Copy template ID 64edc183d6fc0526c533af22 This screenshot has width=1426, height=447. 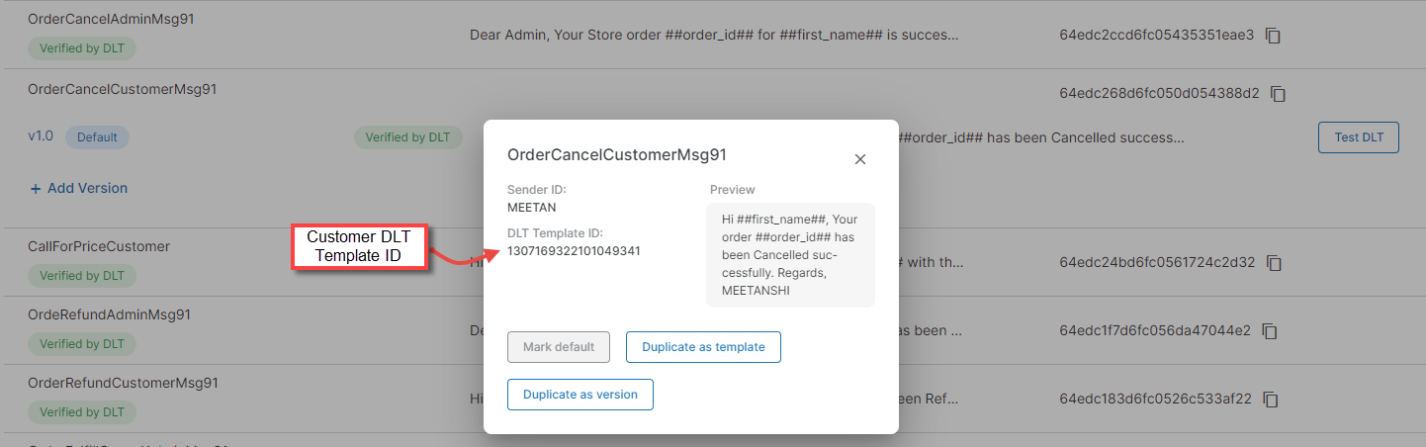click(x=1271, y=400)
